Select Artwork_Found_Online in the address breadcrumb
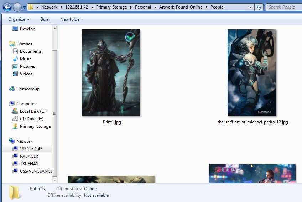Viewport: 302px width, 202px height. click(x=181, y=7)
